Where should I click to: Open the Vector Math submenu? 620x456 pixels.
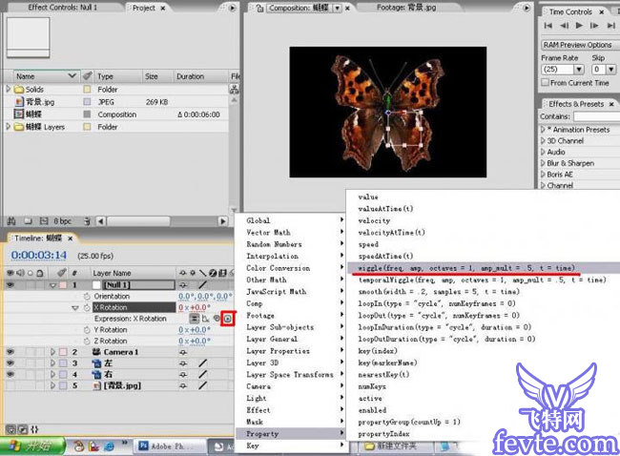(x=292, y=232)
